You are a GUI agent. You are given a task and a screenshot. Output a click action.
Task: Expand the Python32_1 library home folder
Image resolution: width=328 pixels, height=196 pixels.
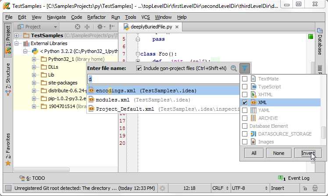point(34,59)
